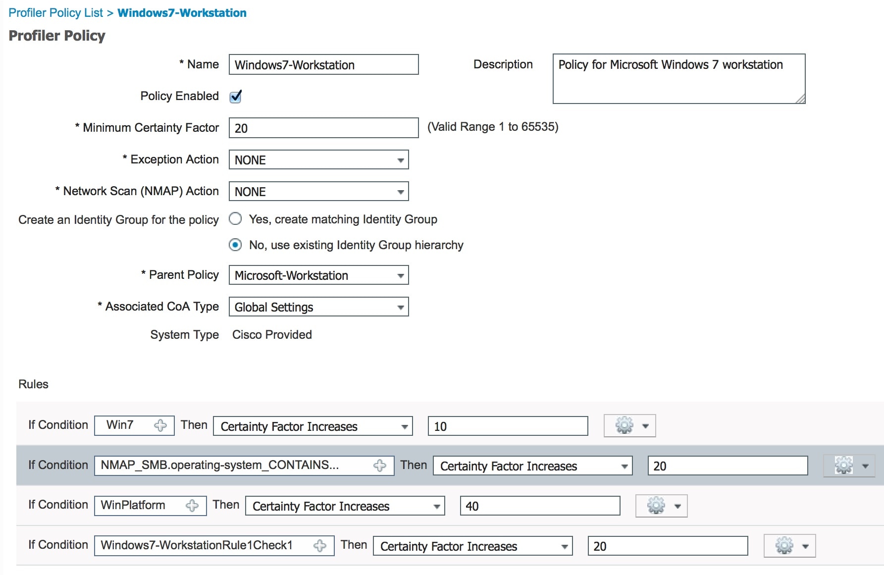Click the NMAP_SMB.operating-system_CONTAINS condition text
Image resolution: width=884 pixels, height=575 pixels.
220,465
